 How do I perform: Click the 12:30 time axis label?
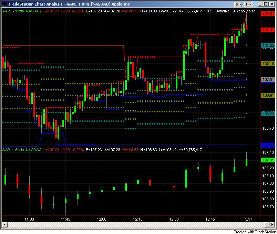[174, 219]
